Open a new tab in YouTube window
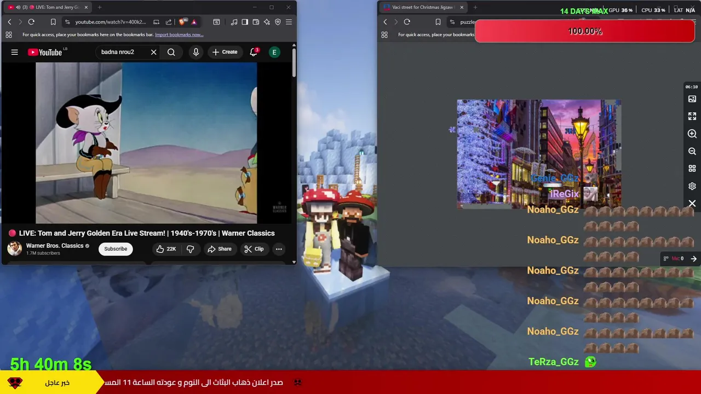The width and height of the screenshot is (701, 394). pos(100,7)
